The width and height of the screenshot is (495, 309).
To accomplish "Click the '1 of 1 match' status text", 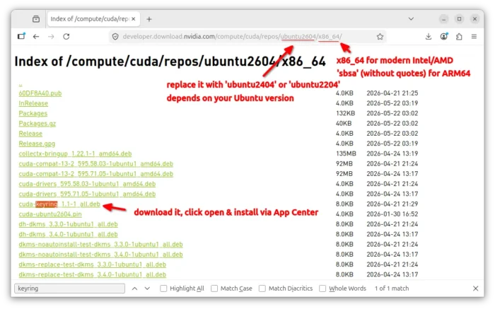I will click(392, 288).
